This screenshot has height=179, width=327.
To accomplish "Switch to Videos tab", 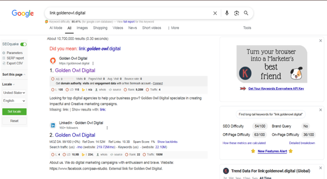I will (x=118, y=28).
